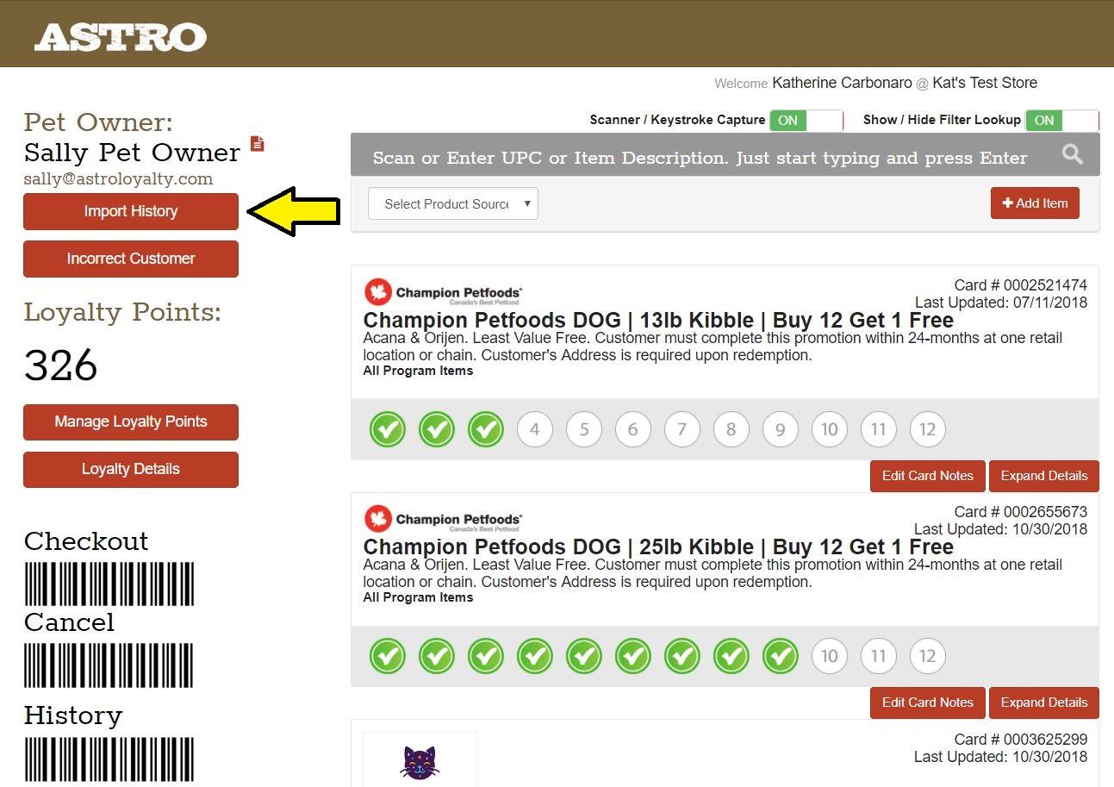Toggle Show / Hide Filter Lookup switch

[1062, 120]
